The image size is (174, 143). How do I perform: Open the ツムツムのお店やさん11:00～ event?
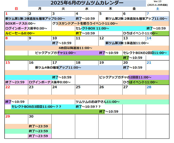(98, 102)
